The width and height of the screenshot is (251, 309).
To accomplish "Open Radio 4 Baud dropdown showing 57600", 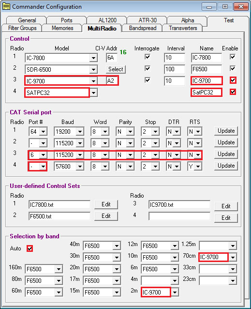I will click(80, 167).
